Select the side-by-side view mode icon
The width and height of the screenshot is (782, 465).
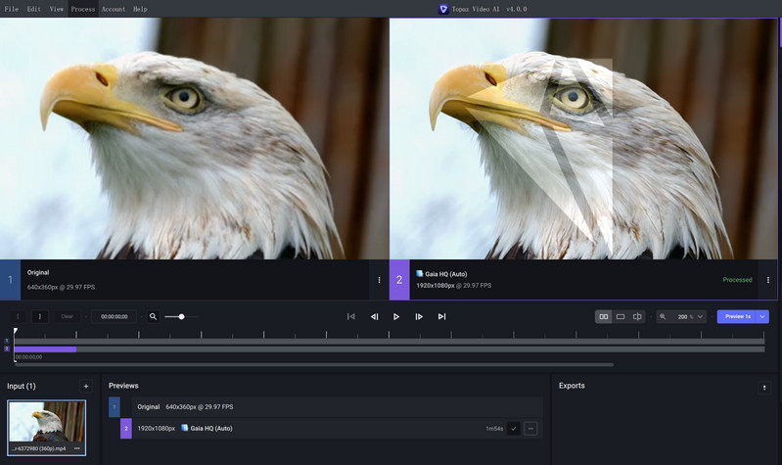[604, 316]
